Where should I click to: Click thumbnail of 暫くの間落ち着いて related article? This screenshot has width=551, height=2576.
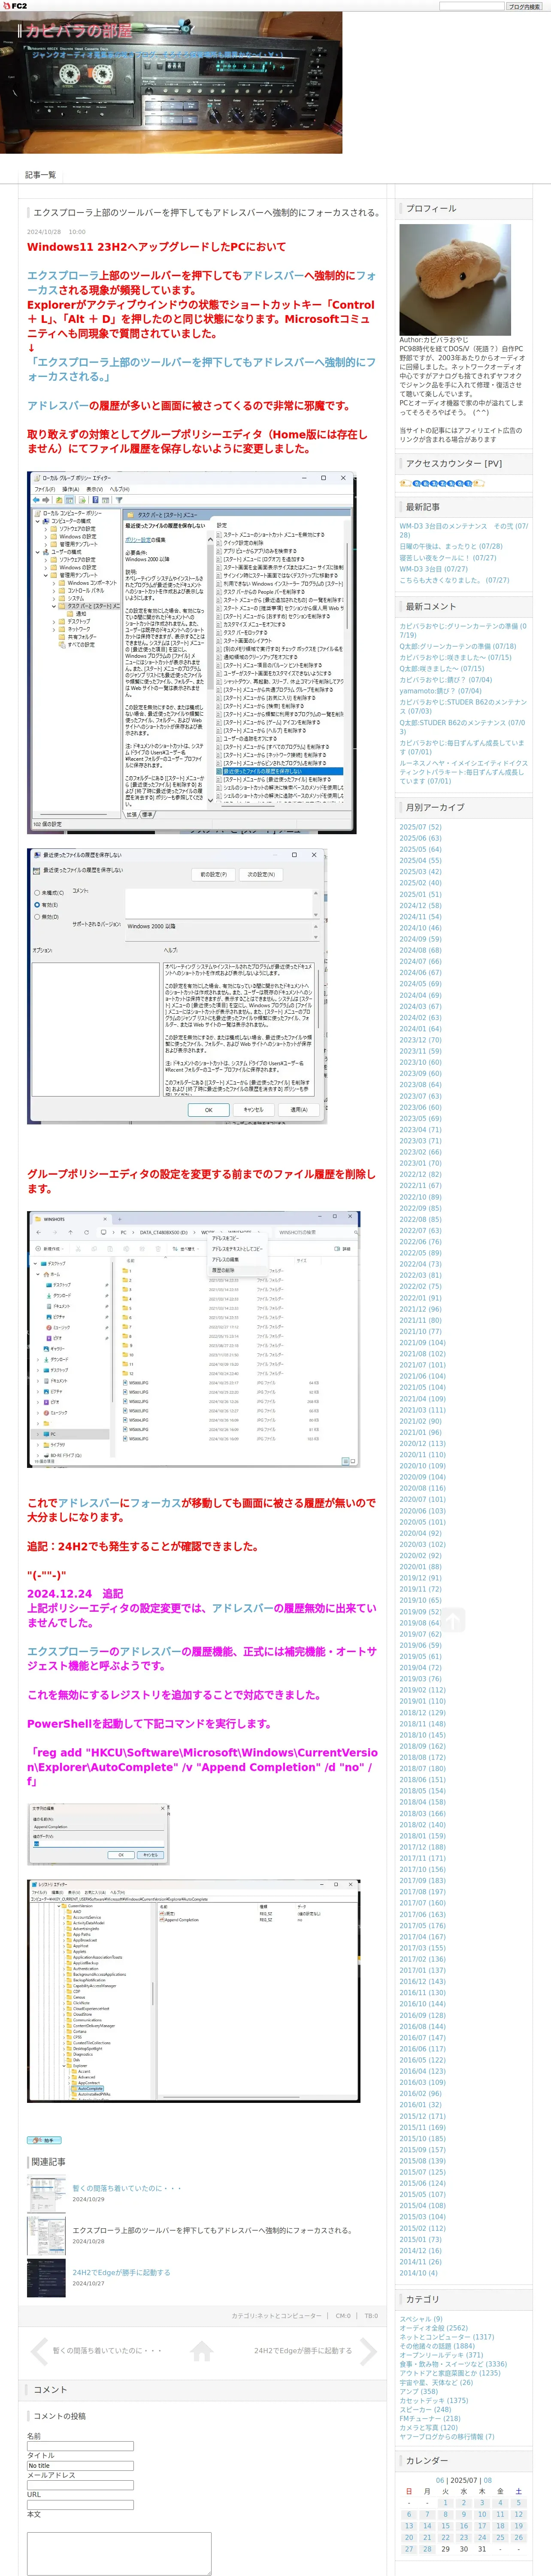(46, 2193)
